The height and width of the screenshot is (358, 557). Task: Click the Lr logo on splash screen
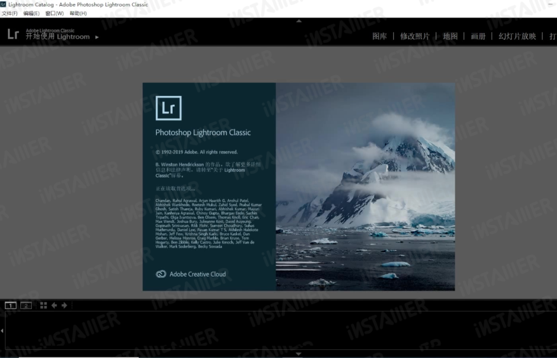click(x=168, y=108)
